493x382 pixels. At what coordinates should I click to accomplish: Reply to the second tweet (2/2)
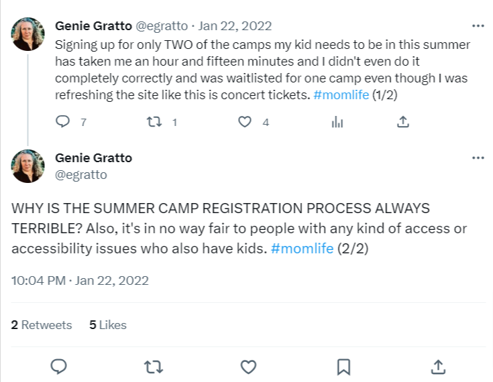pyautogui.click(x=59, y=367)
